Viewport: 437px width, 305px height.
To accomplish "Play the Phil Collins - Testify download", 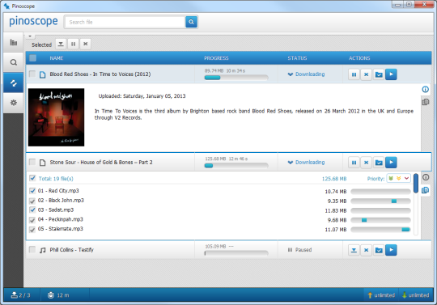I will tap(392, 250).
